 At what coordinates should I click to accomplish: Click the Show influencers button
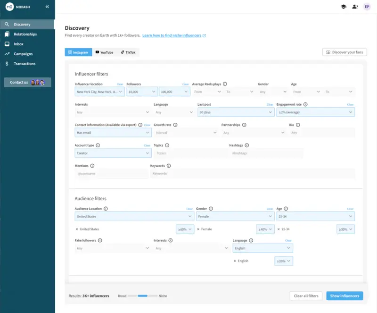pos(344,296)
